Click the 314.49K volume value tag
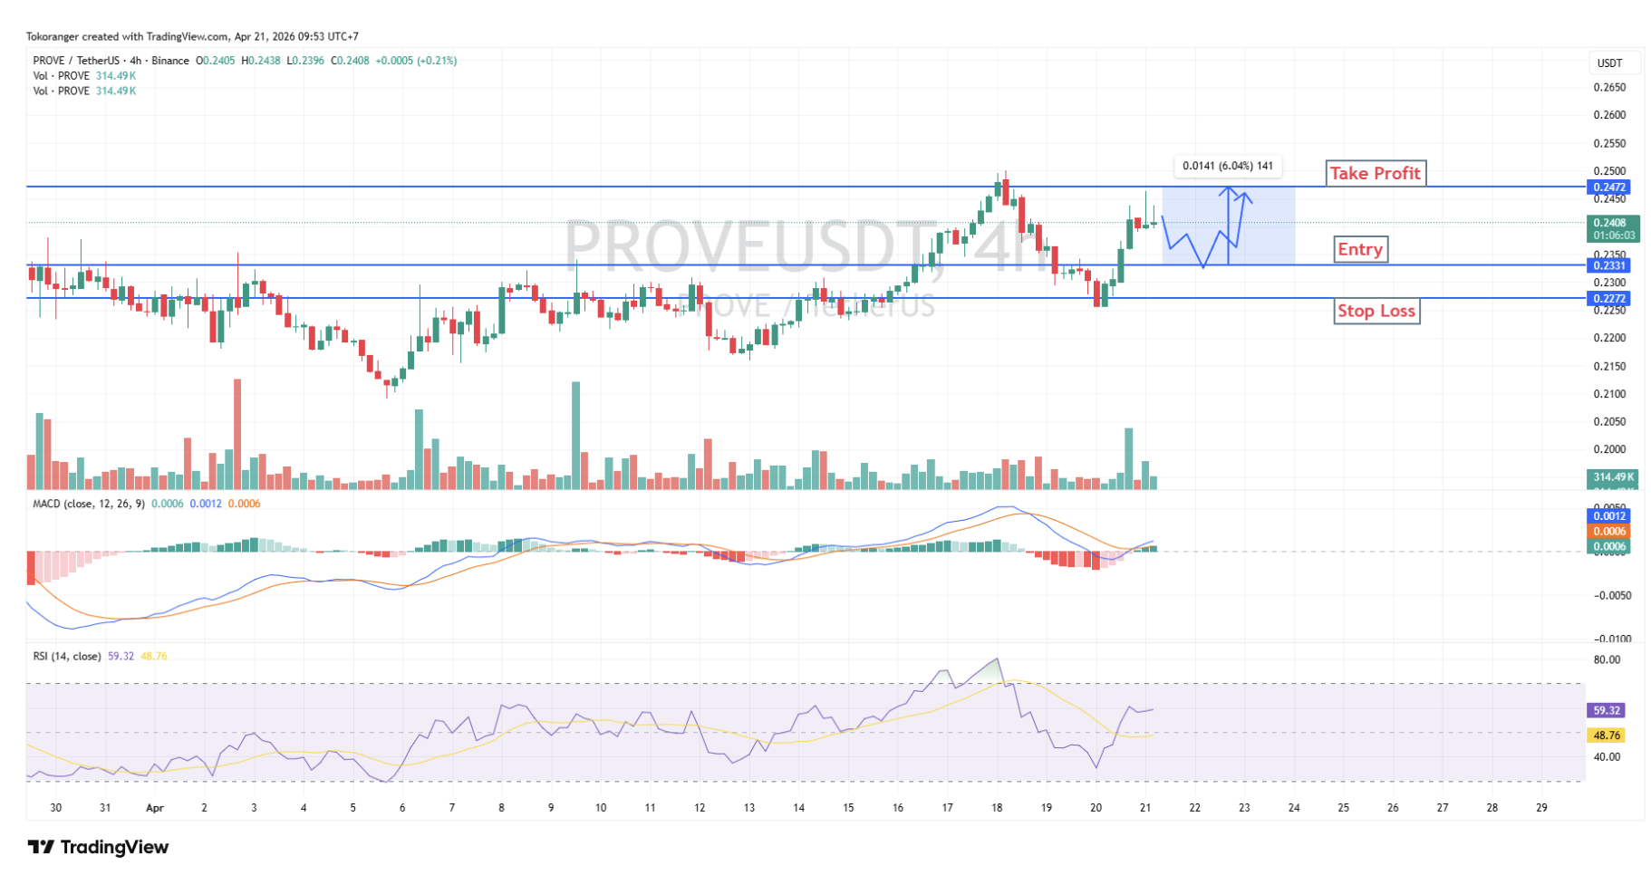This screenshot has width=1651, height=875. pyautogui.click(x=1612, y=477)
